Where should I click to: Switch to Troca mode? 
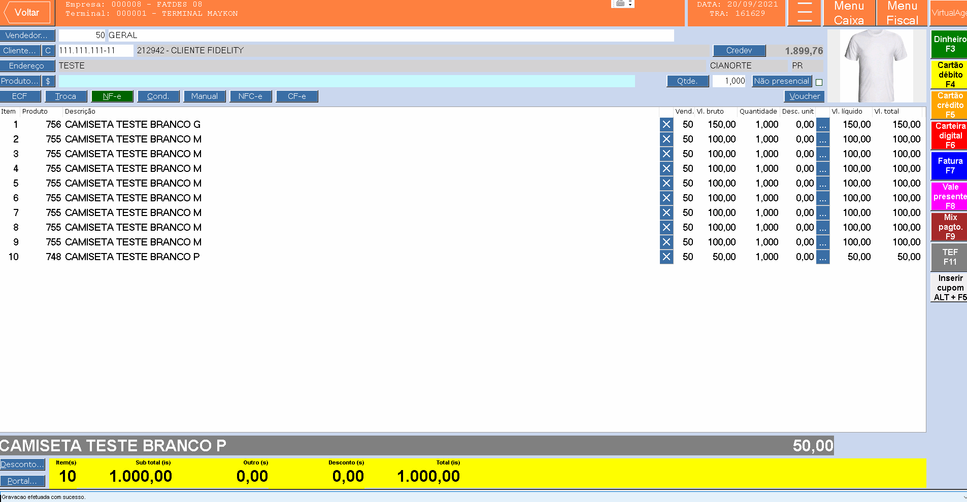click(66, 96)
